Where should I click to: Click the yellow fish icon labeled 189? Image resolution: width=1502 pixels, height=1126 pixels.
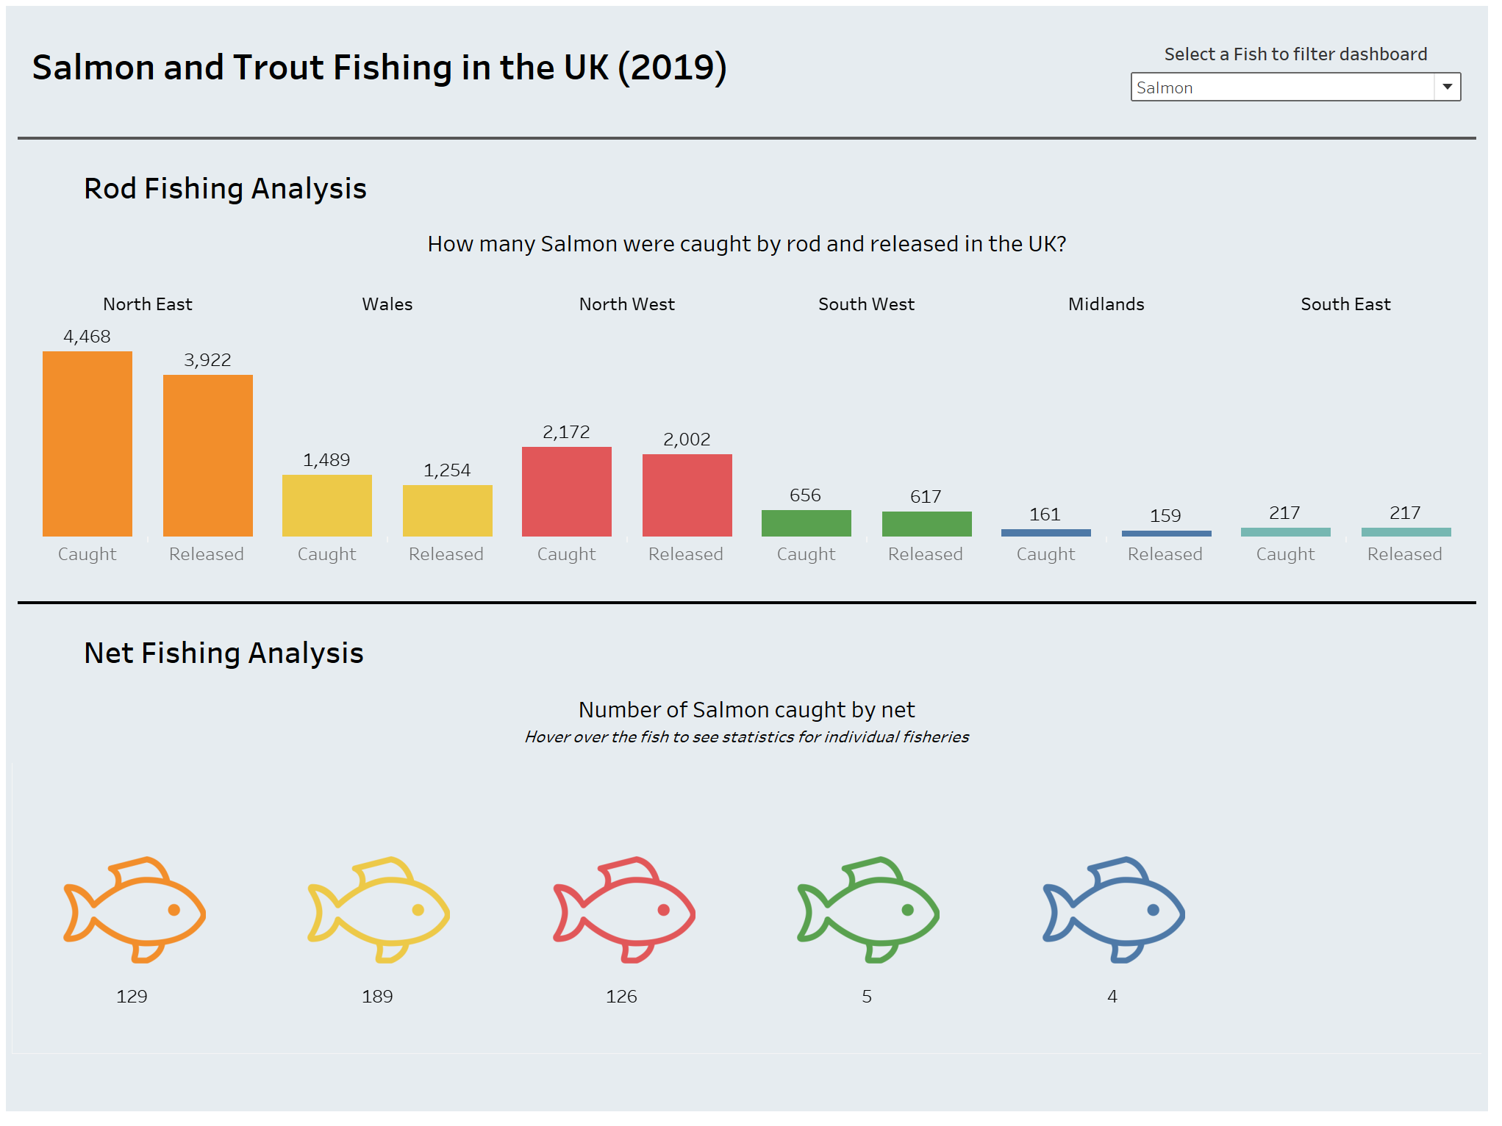pos(378,909)
